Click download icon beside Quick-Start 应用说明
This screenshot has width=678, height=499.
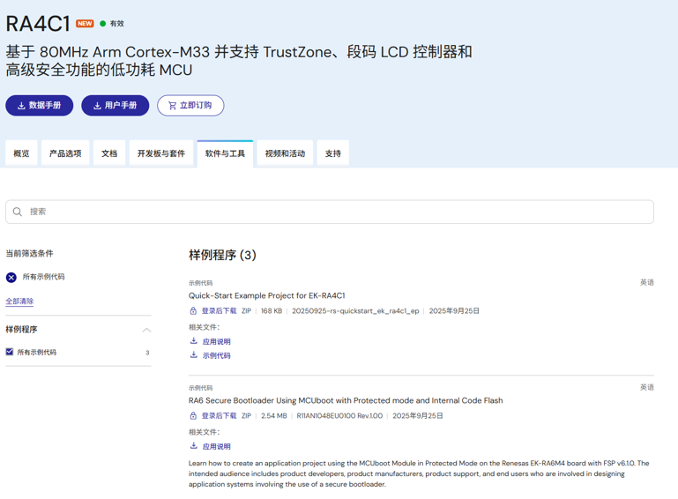194,340
